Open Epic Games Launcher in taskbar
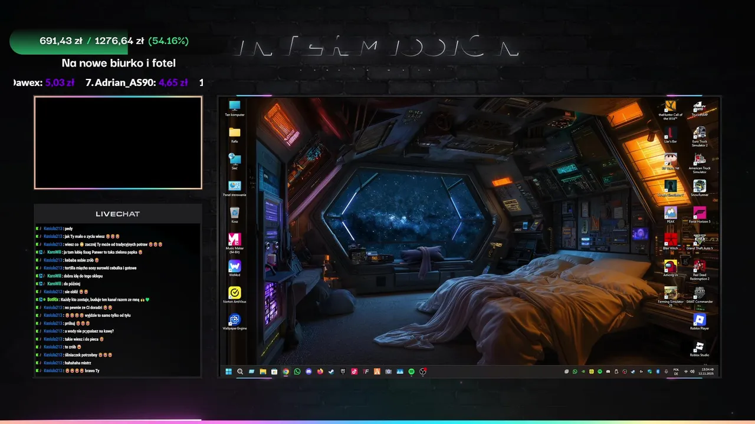 pos(343,372)
